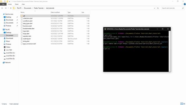Open the Git Bash MINGW64 window menu icon
Viewport: 186px width, 105px height.
(105, 29)
